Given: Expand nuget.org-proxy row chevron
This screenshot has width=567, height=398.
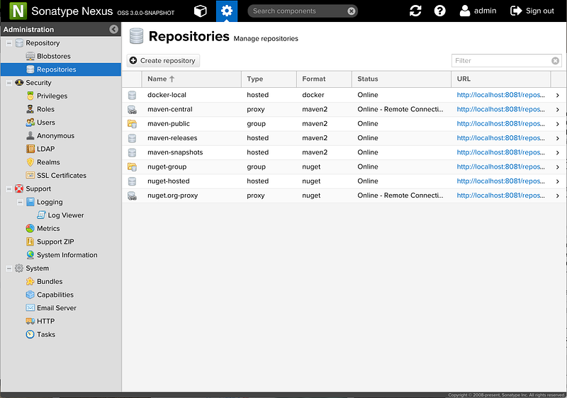Looking at the screenshot, I should [x=558, y=195].
